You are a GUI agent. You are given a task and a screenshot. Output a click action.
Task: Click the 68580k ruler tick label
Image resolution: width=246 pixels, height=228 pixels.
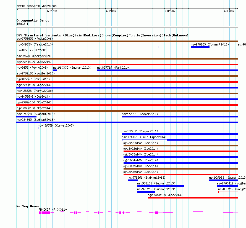111,11
